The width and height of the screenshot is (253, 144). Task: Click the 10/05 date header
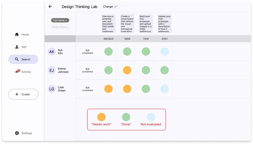pos(127,39)
